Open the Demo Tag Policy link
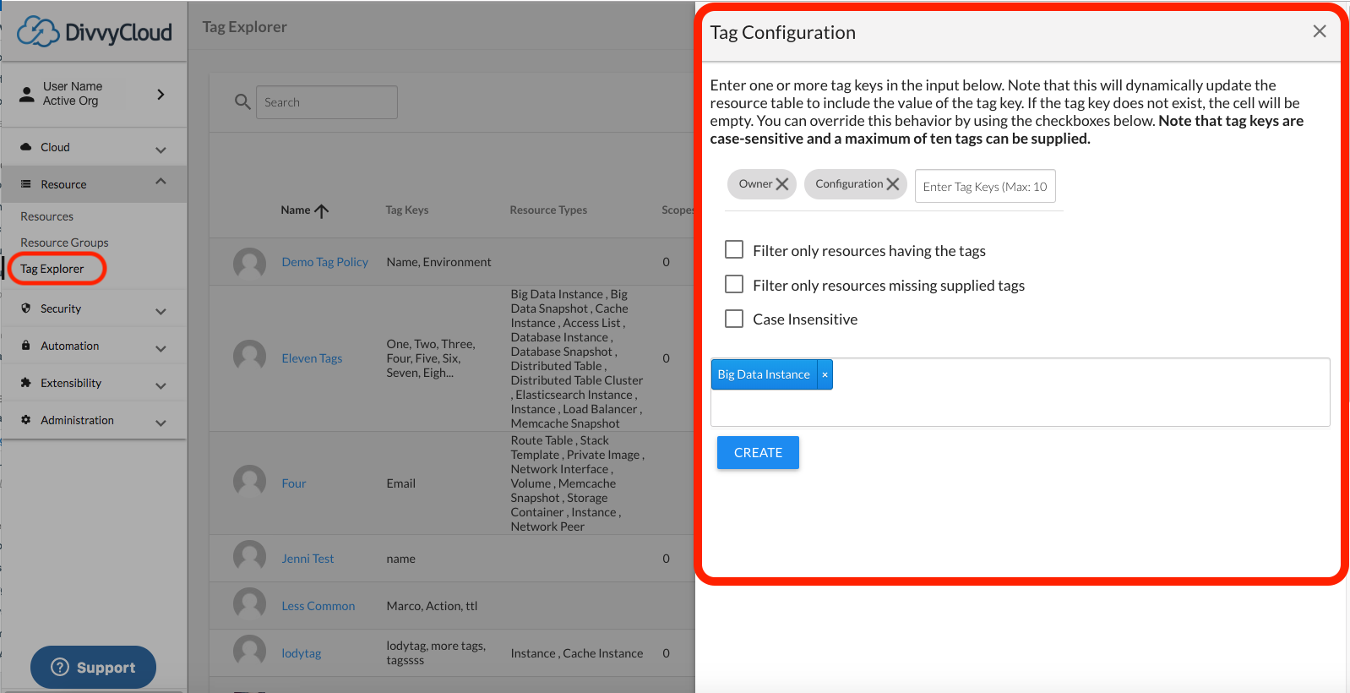The image size is (1350, 693). click(325, 262)
